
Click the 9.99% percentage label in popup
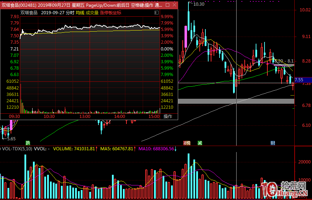[167, 17]
